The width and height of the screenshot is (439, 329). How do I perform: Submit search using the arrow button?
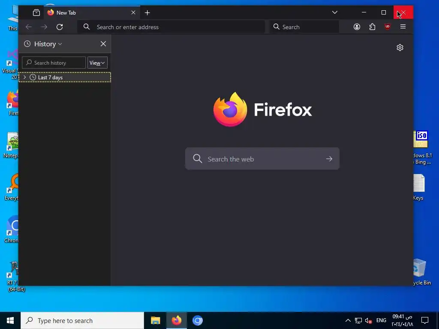coord(329,159)
